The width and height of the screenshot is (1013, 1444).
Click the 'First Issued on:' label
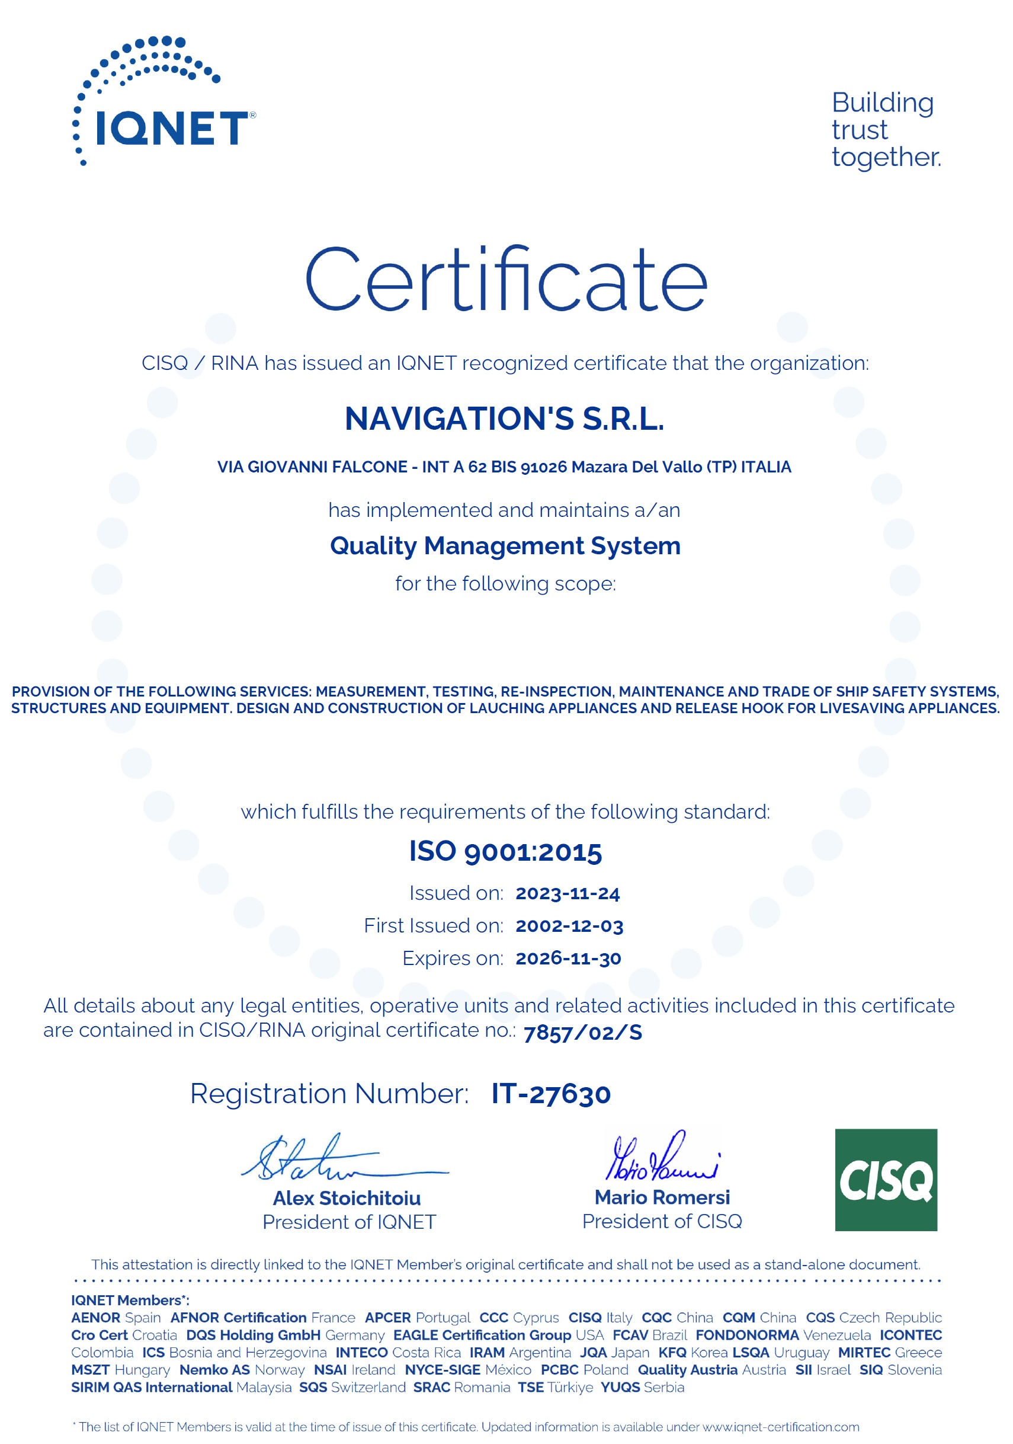coord(434,926)
